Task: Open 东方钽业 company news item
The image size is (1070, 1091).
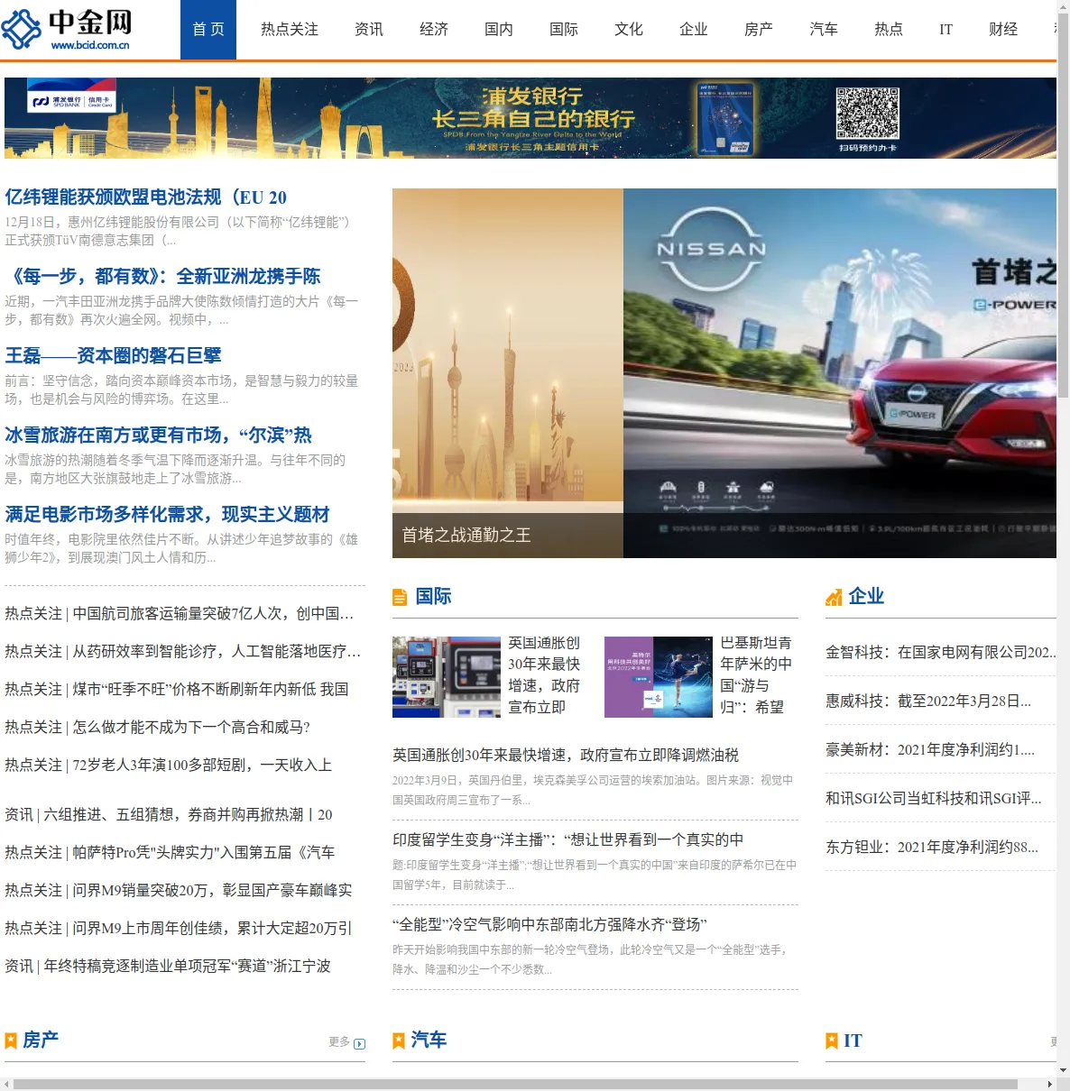Action: coord(932,848)
